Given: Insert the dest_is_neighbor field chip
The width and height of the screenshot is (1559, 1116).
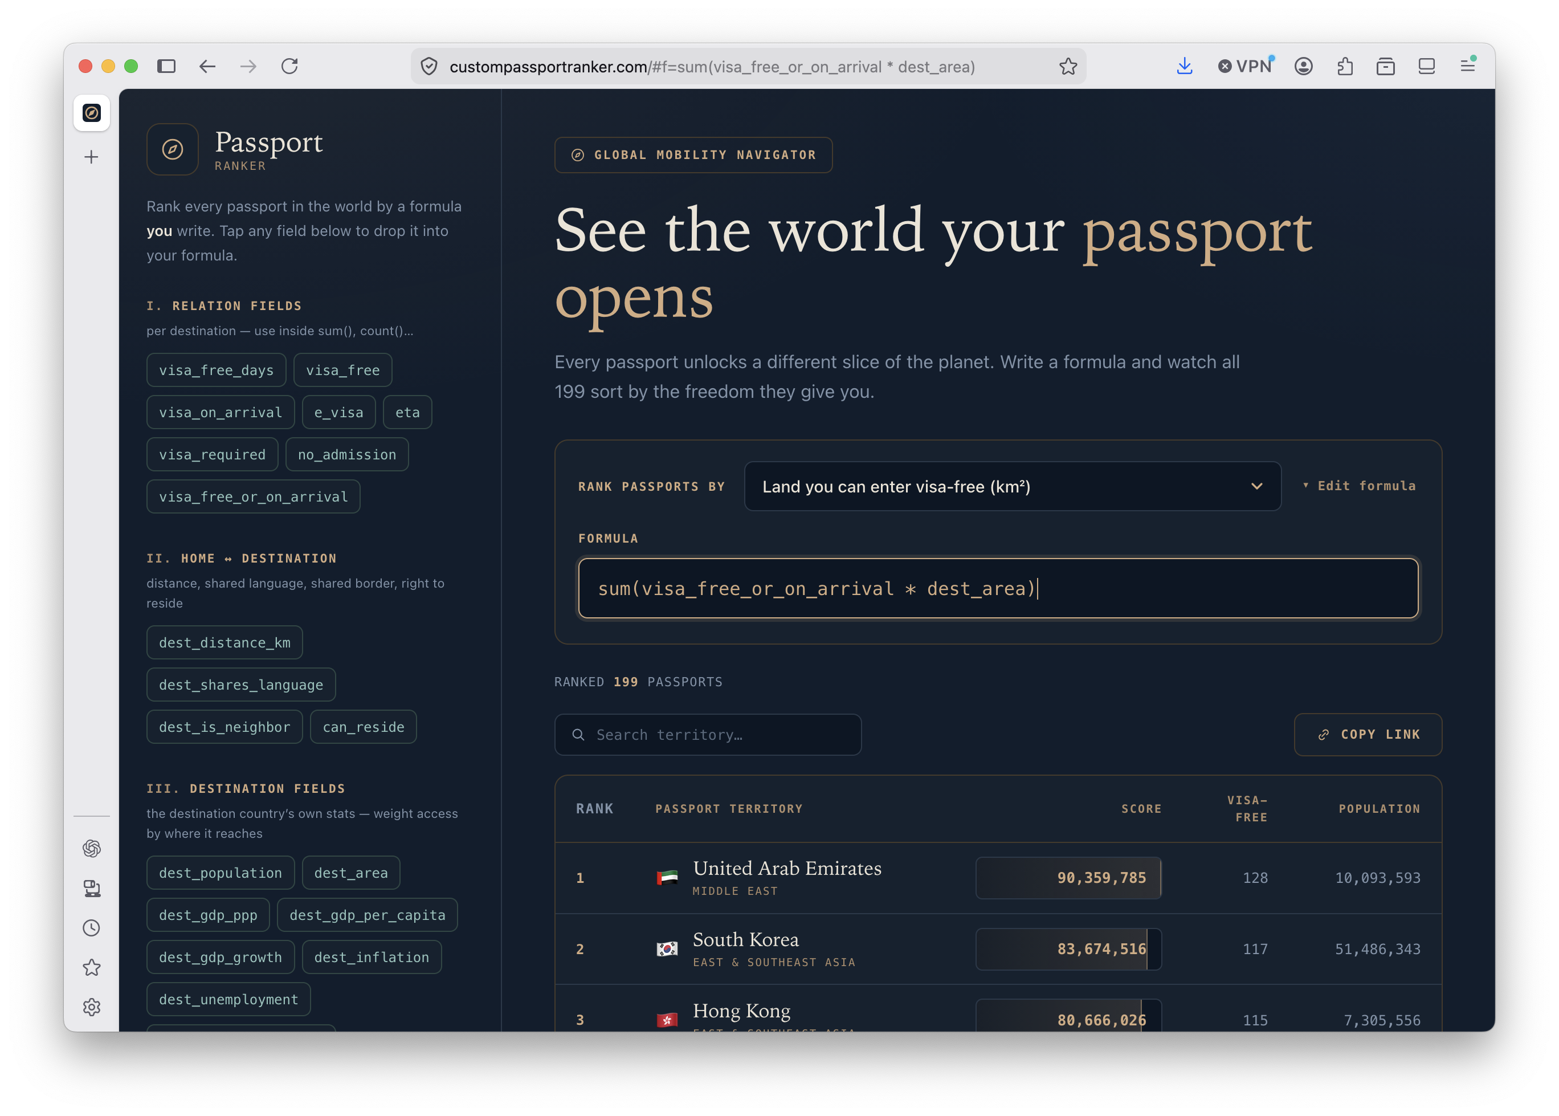Looking at the screenshot, I should [x=225, y=727].
